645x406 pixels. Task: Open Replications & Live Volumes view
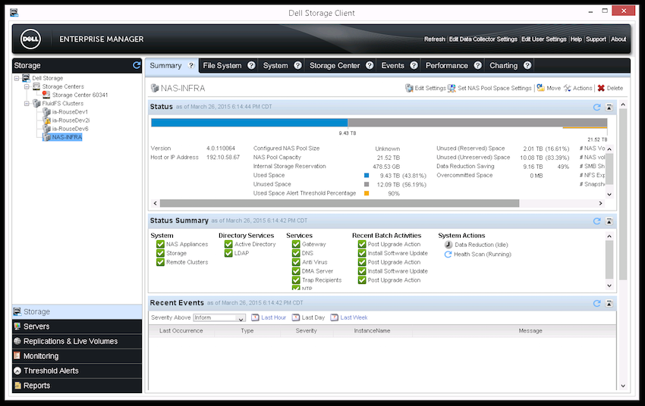[x=77, y=341]
